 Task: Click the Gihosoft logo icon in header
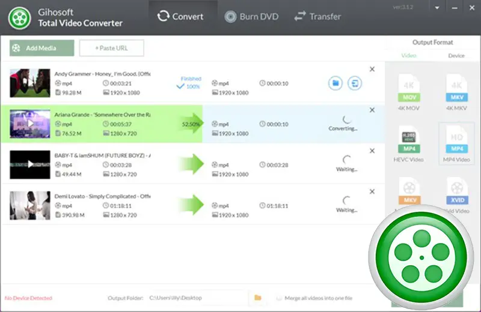tap(20, 19)
